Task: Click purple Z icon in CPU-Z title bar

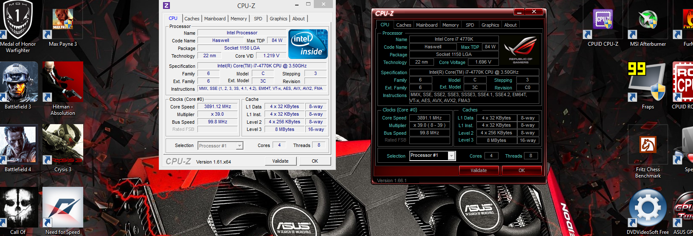Action: [x=166, y=5]
